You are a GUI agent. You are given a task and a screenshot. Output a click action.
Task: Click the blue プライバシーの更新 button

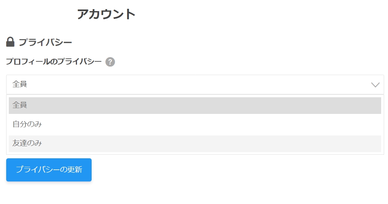(x=49, y=170)
